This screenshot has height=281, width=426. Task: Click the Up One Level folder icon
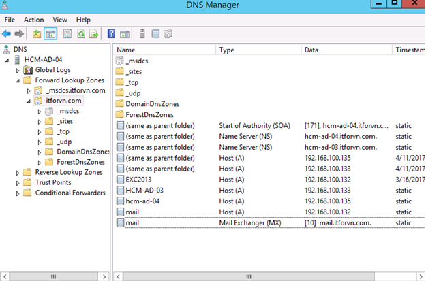[37, 33]
